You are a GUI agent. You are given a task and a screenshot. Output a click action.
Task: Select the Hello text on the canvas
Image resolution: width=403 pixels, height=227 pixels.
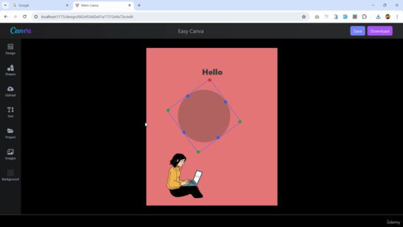(x=212, y=72)
